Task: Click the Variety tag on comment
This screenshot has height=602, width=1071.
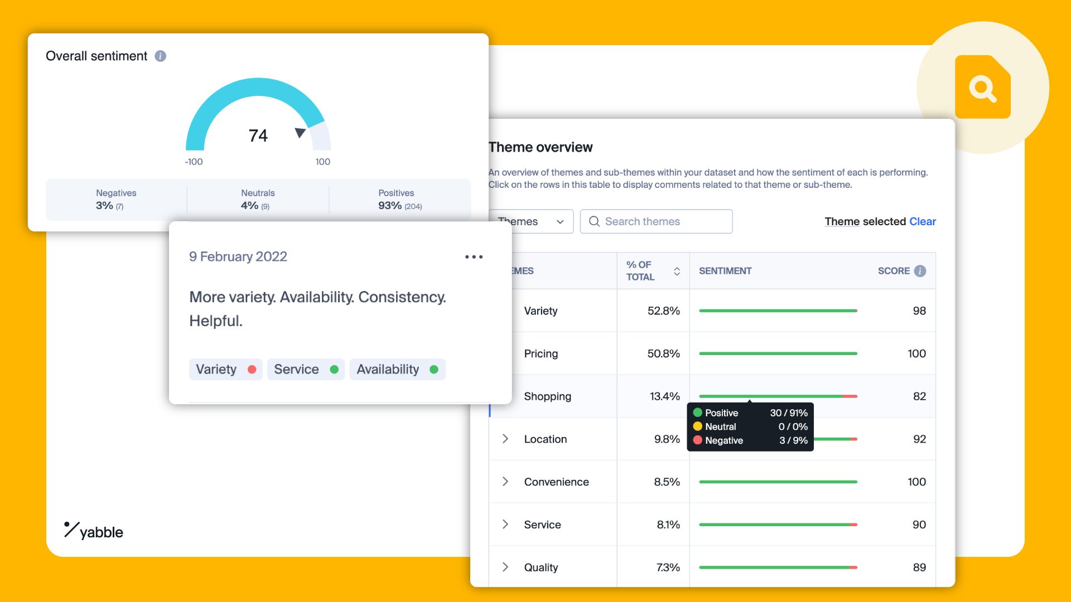Action: 225,370
